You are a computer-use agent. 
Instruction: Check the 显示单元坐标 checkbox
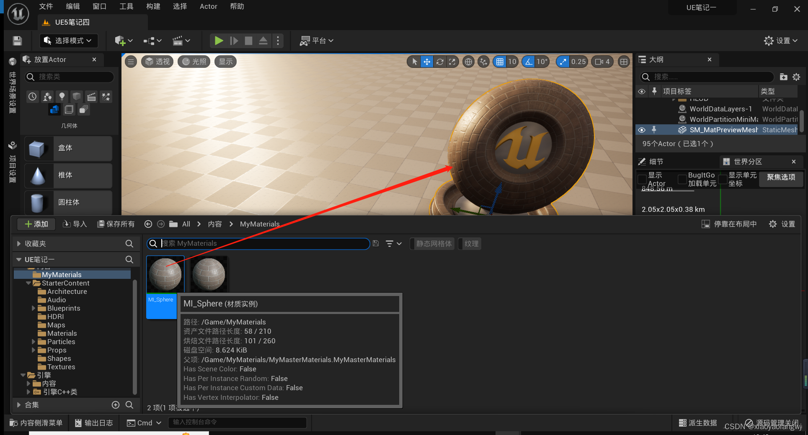tap(723, 179)
